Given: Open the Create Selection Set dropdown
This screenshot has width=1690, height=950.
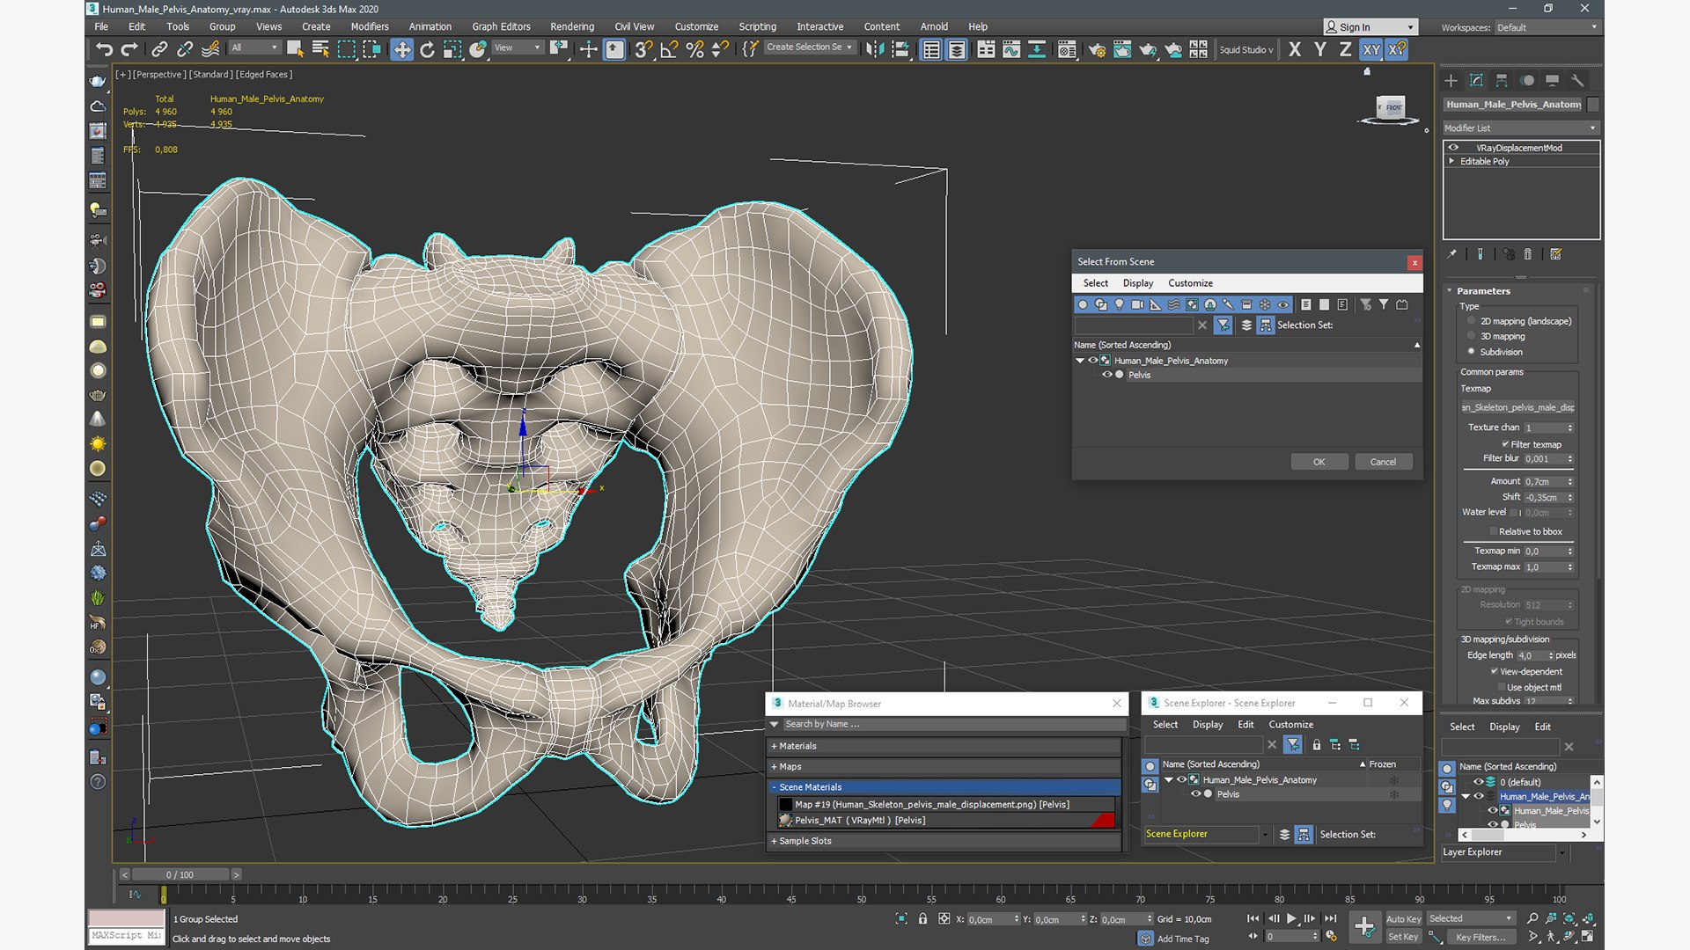Looking at the screenshot, I should [809, 47].
